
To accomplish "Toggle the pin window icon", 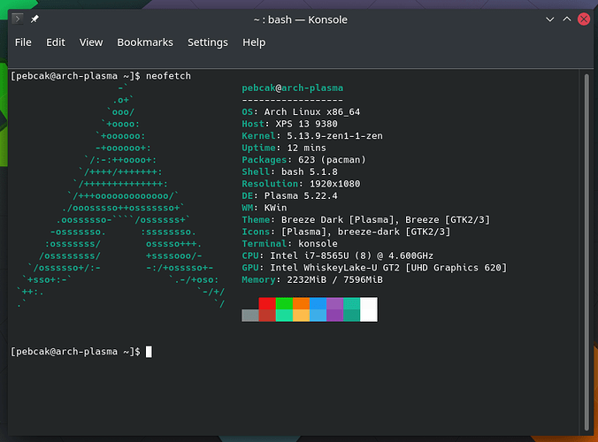I will (34, 19).
